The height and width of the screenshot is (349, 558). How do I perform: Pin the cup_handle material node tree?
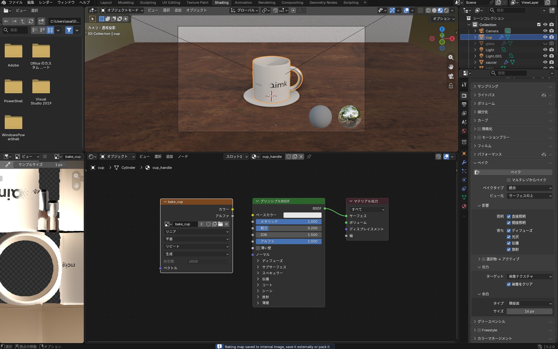click(309, 157)
